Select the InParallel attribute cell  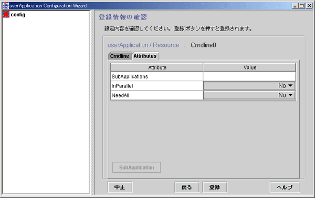[x=156, y=86]
